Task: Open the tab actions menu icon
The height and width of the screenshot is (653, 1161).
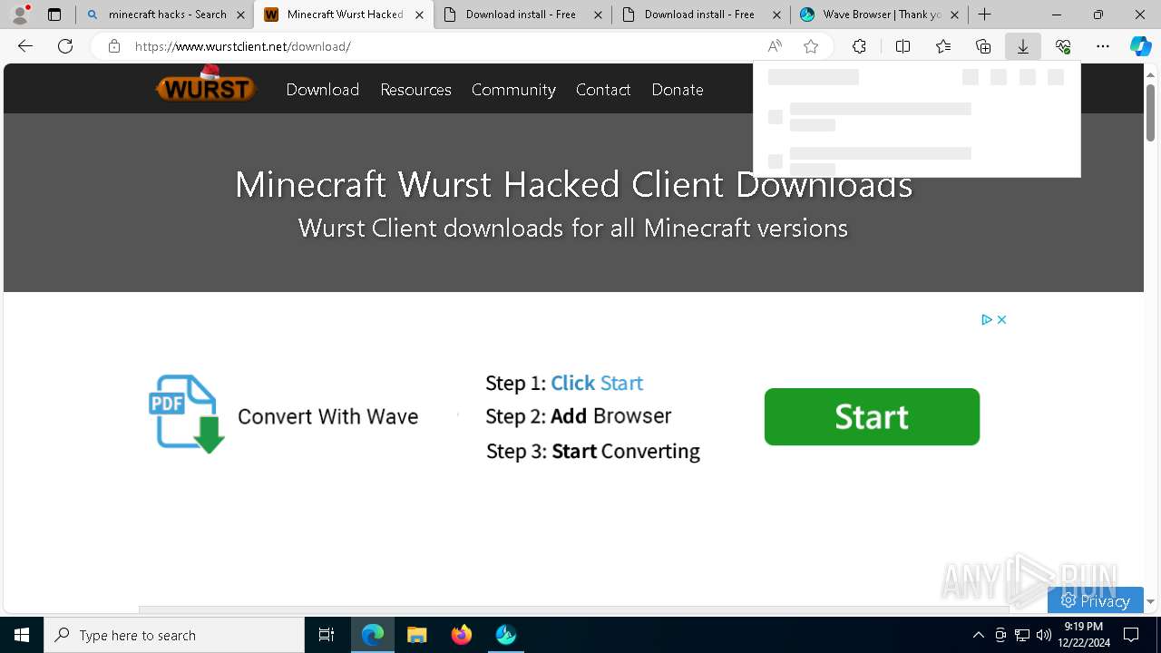Action: 54,15
